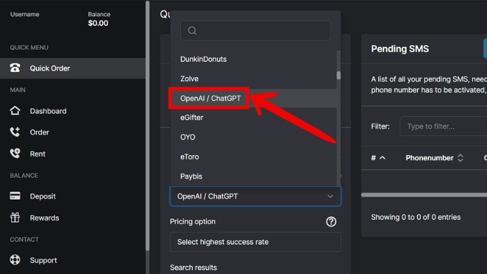Image resolution: width=487 pixels, height=274 pixels.
Task: Click the service search input field
Action: click(x=255, y=30)
